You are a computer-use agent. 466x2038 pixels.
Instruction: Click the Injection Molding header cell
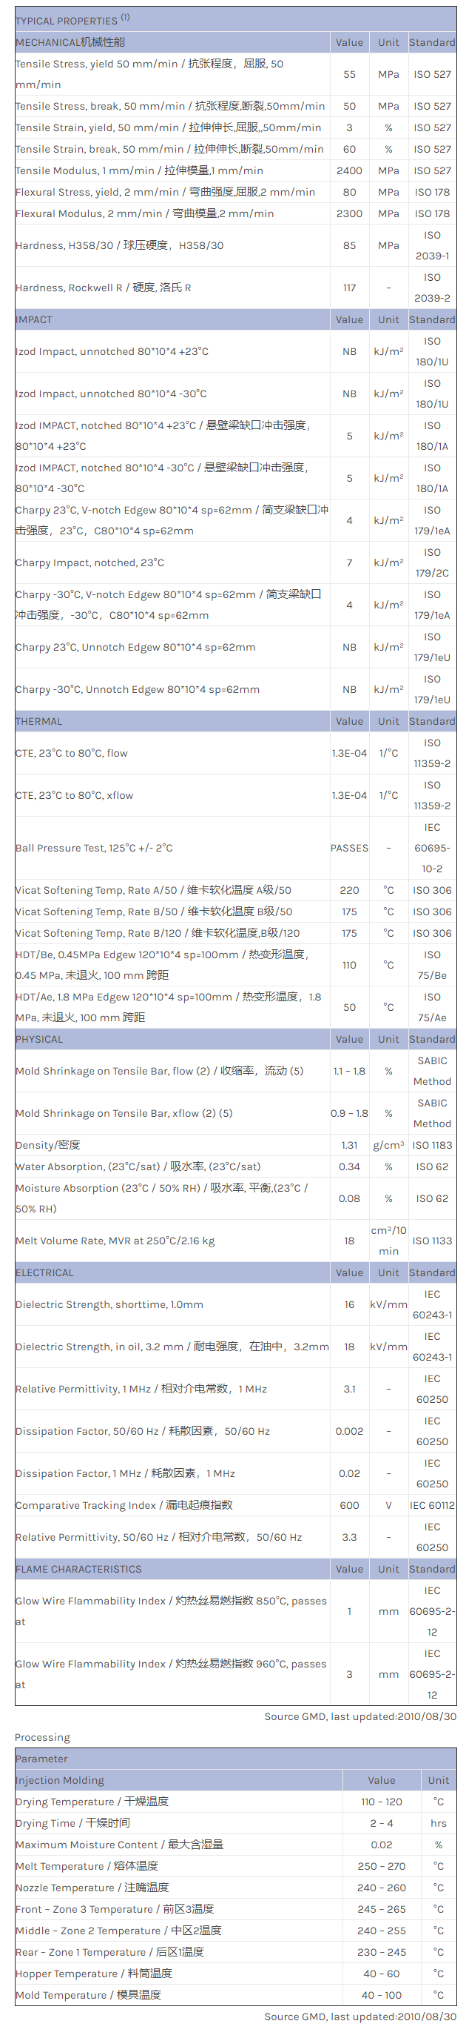60,1780
